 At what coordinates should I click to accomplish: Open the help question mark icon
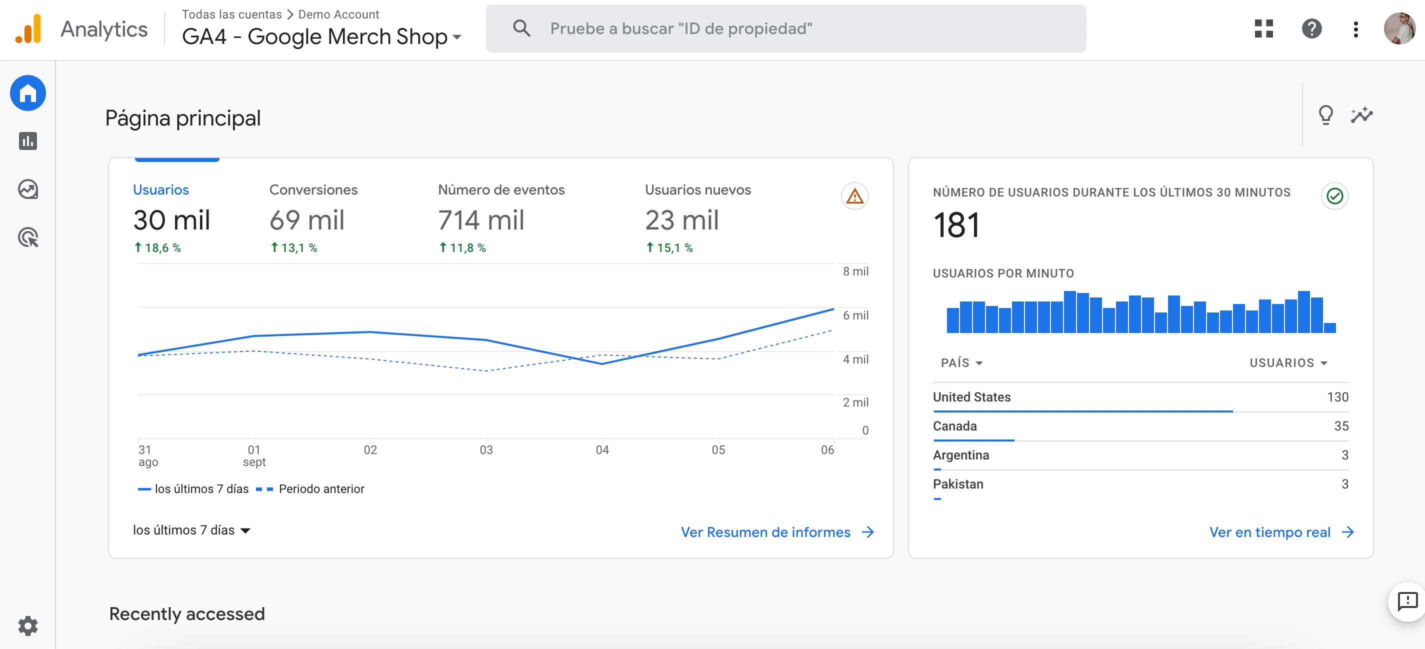click(x=1311, y=29)
